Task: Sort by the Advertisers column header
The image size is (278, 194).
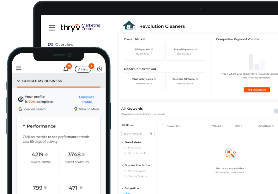Action: [265, 126]
